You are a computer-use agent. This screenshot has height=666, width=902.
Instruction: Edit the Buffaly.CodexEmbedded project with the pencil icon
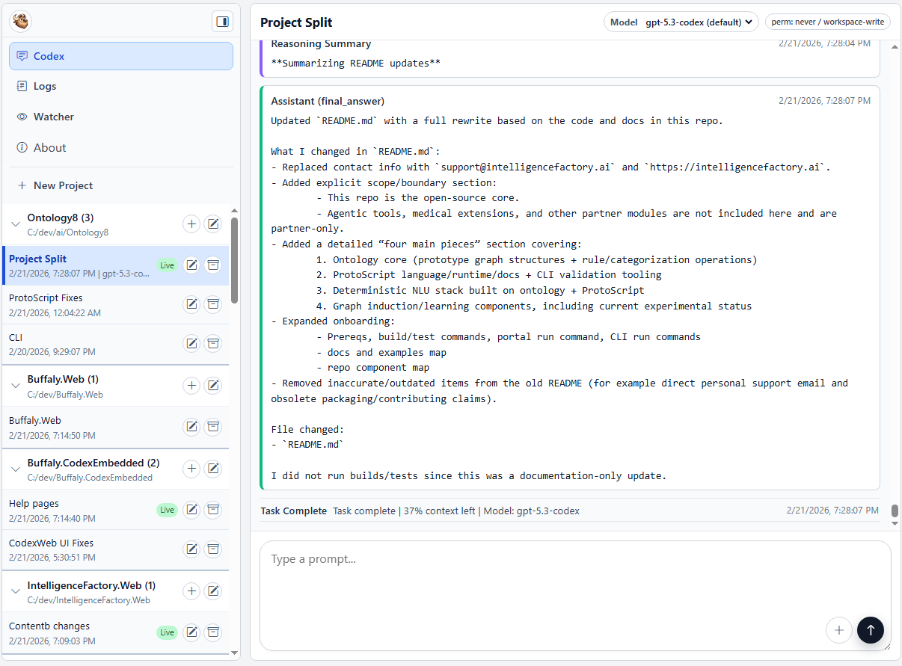pos(213,469)
